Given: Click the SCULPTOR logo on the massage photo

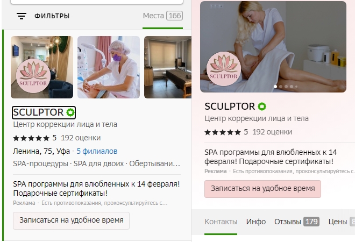Looking at the screenshot, I should click(223, 69).
